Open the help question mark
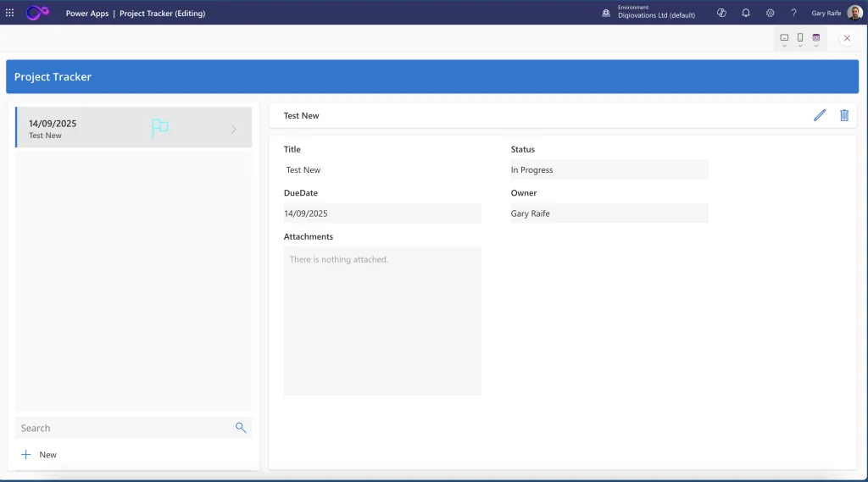This screenshot has width=868, height=482. (793, 14)
